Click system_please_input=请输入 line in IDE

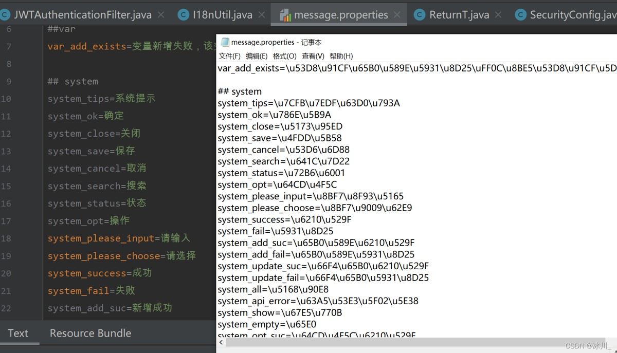[x=119, y=238]
